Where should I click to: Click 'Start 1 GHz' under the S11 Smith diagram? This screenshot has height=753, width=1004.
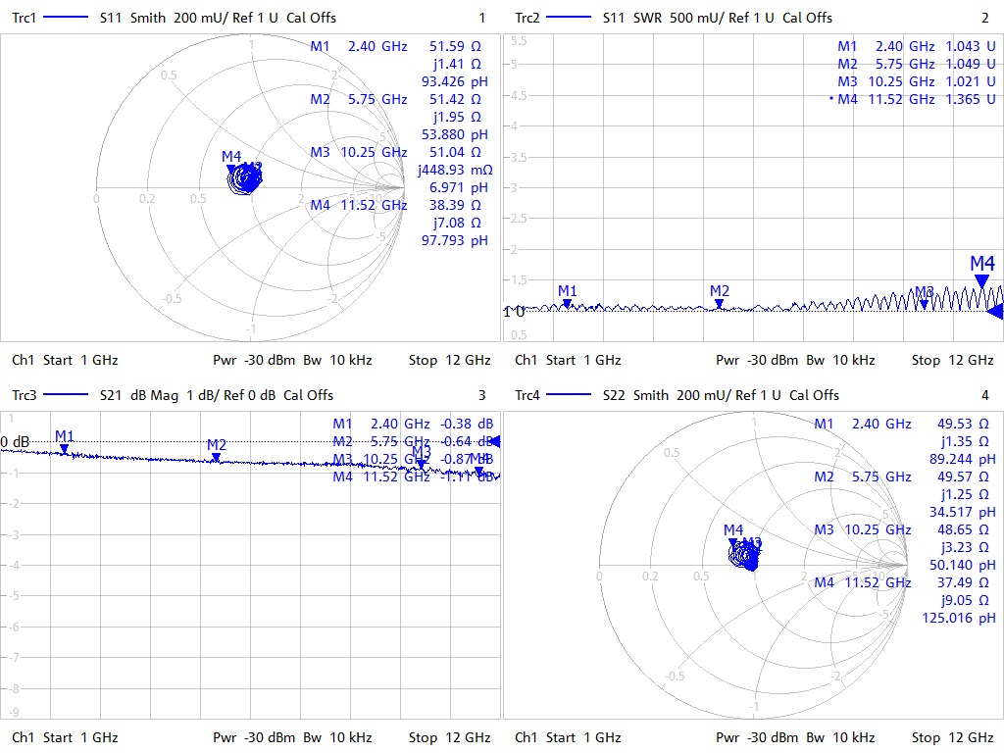tap(80, 360)
